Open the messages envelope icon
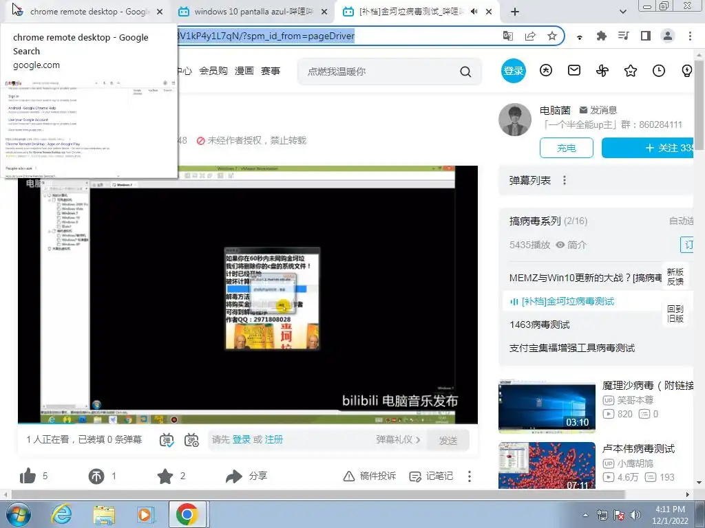The image size is (705, 528). coord(574,71)
